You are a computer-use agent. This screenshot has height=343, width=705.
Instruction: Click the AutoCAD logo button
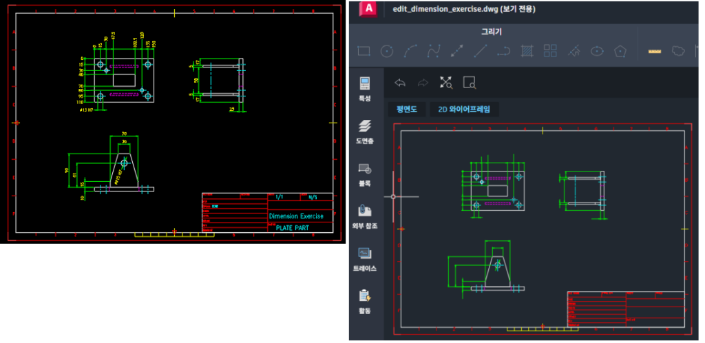point(369,8)
